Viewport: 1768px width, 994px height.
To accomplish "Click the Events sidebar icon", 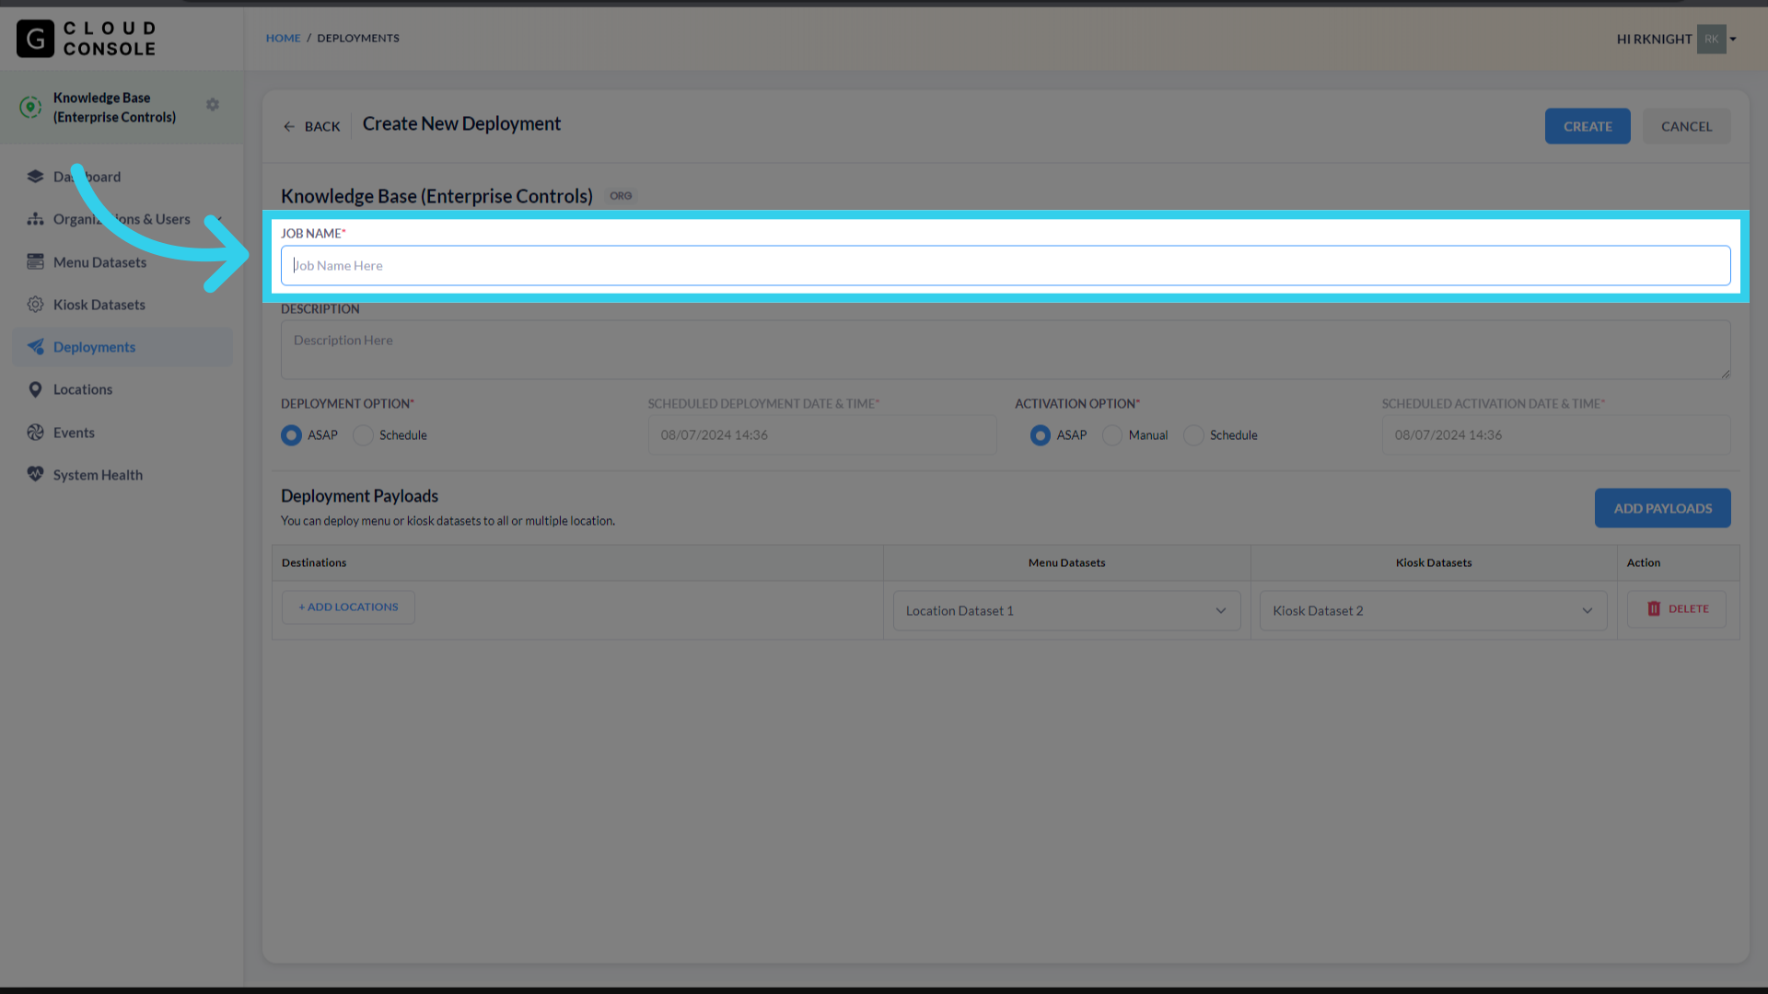I will 35,433.
